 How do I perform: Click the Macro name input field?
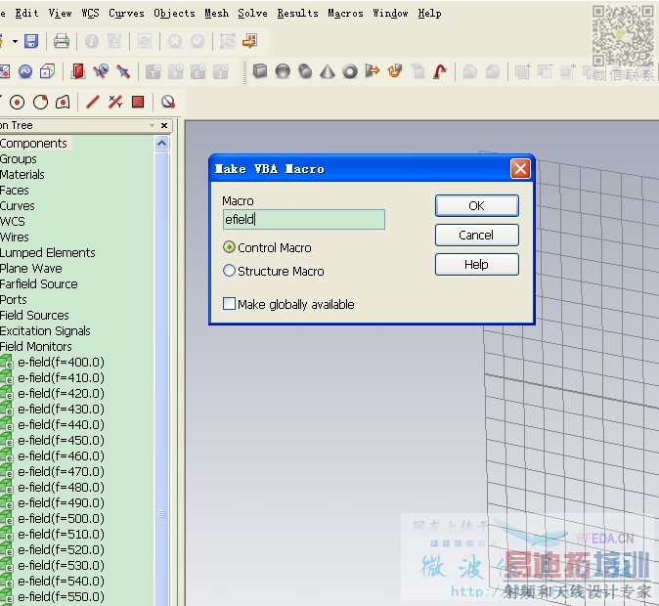(304, 219)
